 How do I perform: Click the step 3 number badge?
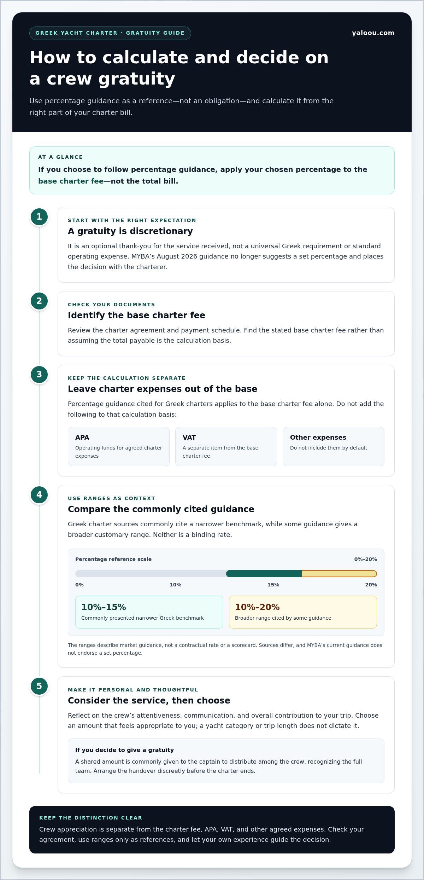[x=39, y=375]
